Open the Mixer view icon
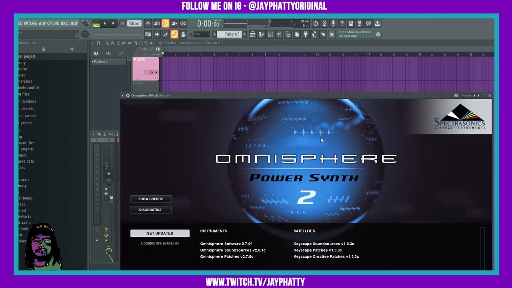Image resolution: width=512 pixels, height=288 pixels. [279, 34]
